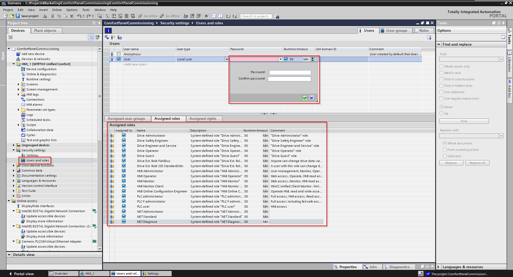Click project tree scrollbar up arrow
Viewport: 513px width, 277px height.
pos(100,49)
